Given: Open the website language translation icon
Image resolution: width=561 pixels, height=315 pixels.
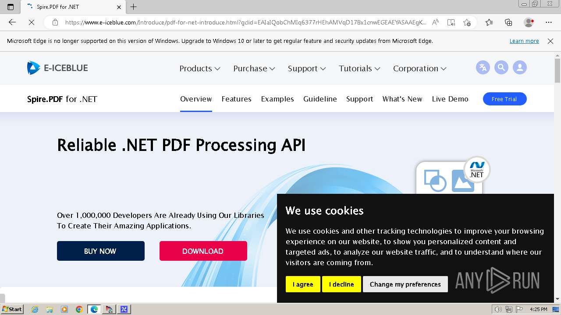Looking at the screenshot, I should pyautogui.click(x=483, y=67).
